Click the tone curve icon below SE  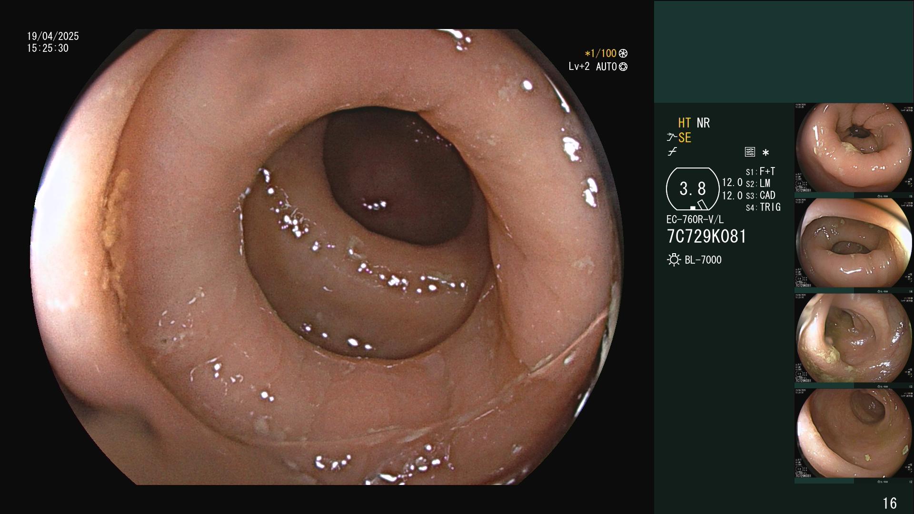pos(672,152)
